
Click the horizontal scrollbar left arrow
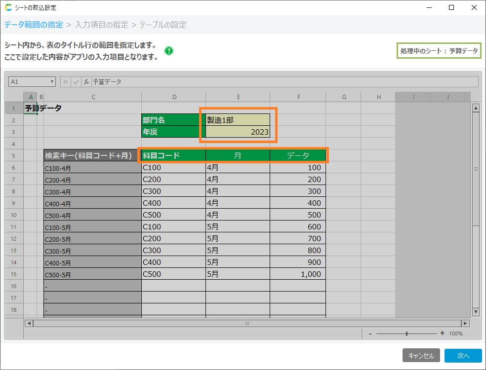pyautogui.click(x=29, y=323)
